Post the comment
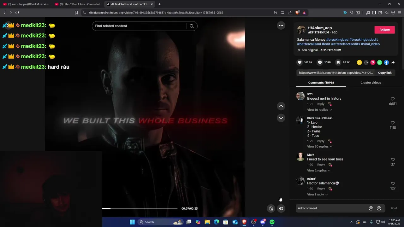The image size is (404, 227). [394, 208]
